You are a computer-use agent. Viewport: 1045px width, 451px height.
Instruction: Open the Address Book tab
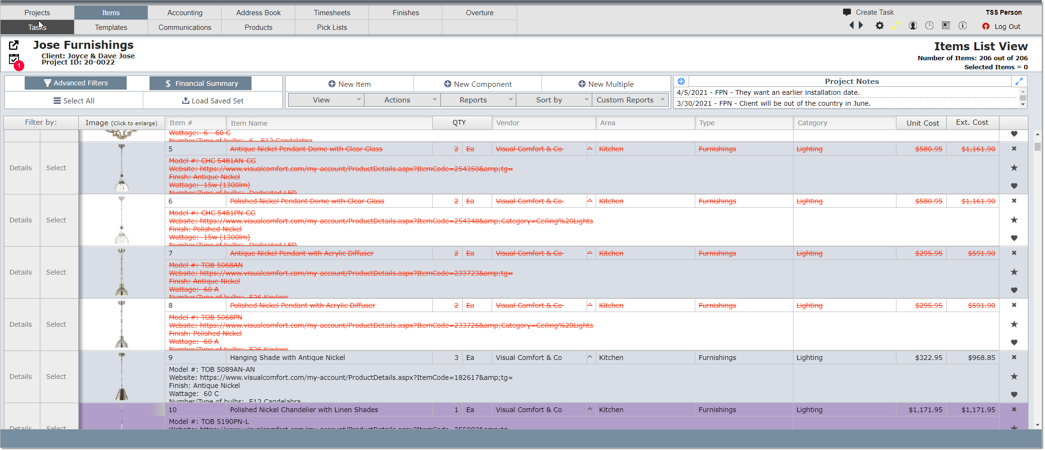[x=258, y=13]
